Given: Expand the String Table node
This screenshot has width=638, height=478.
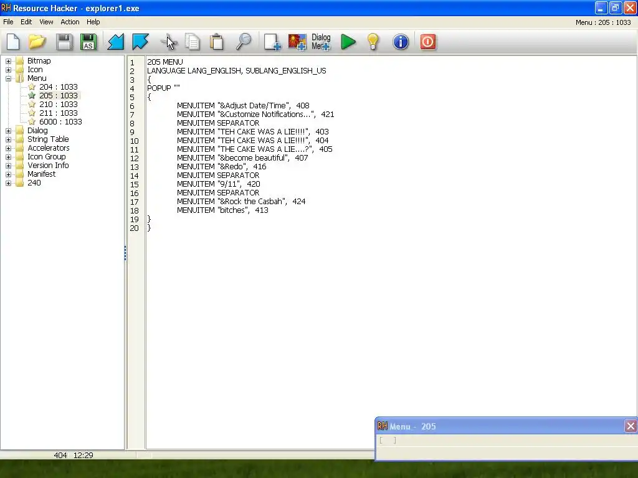Looking at the screenshot, I should [8, 139].
